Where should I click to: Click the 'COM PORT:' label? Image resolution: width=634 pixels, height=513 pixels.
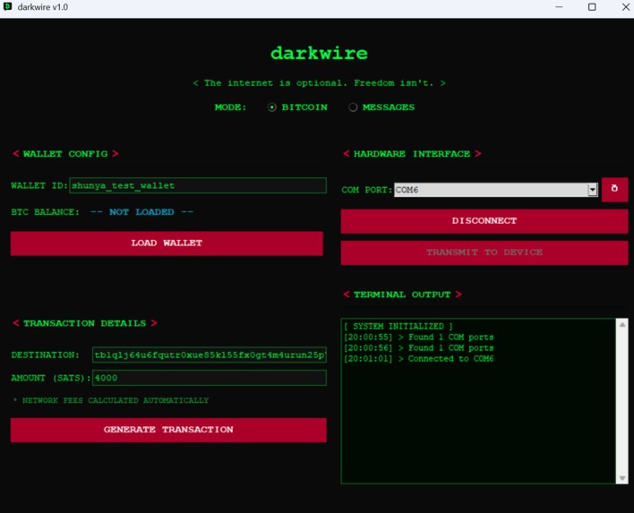pyautogui.click(x=367, y=190)
